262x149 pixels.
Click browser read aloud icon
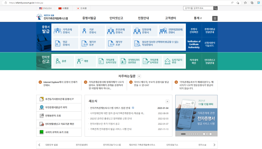coord(232,3)
